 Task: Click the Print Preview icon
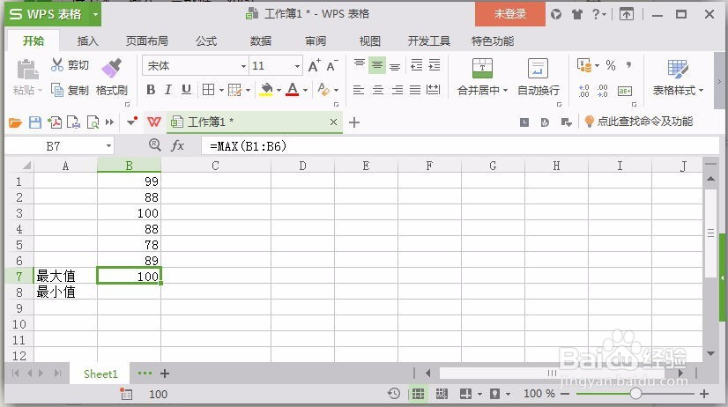coord(93,122)
